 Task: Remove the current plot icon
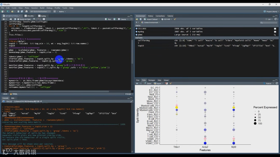(166, 83)
